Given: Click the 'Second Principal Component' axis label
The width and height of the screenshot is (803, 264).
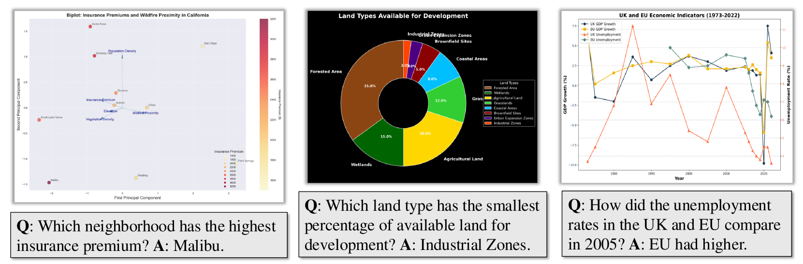Looking at the screenshot, I should point(19,104).
